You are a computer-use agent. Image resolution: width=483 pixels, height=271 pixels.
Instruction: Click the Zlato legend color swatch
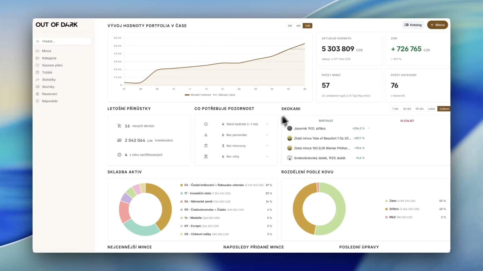coord(386,201)
